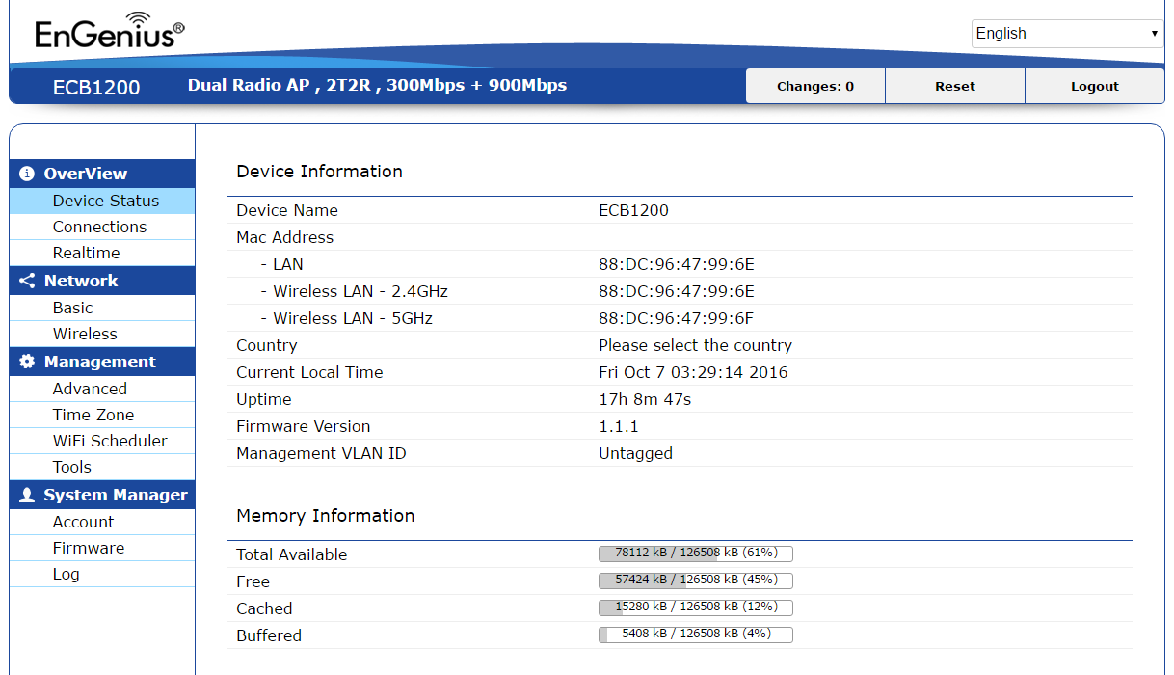Click the Total Available row label
This screenshot has height=675, width=1174.
coord(292,554)
